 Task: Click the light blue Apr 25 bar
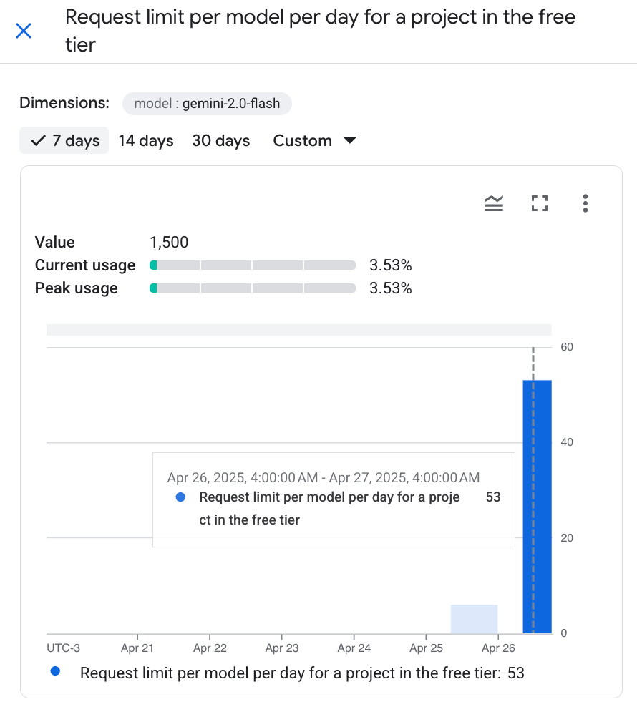tap(474, 619)
